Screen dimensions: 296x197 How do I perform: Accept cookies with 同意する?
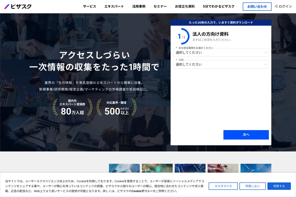point(279,186)
